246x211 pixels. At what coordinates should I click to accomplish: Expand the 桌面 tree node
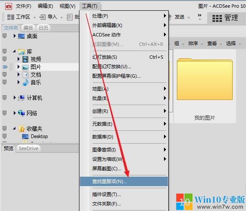click(15, 36)
